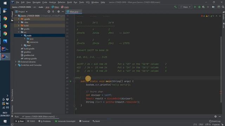The height and width of the screenshot is (126, 225).
Task: Click the volume speaker tray icon
Action: click(x=7, y=107)
